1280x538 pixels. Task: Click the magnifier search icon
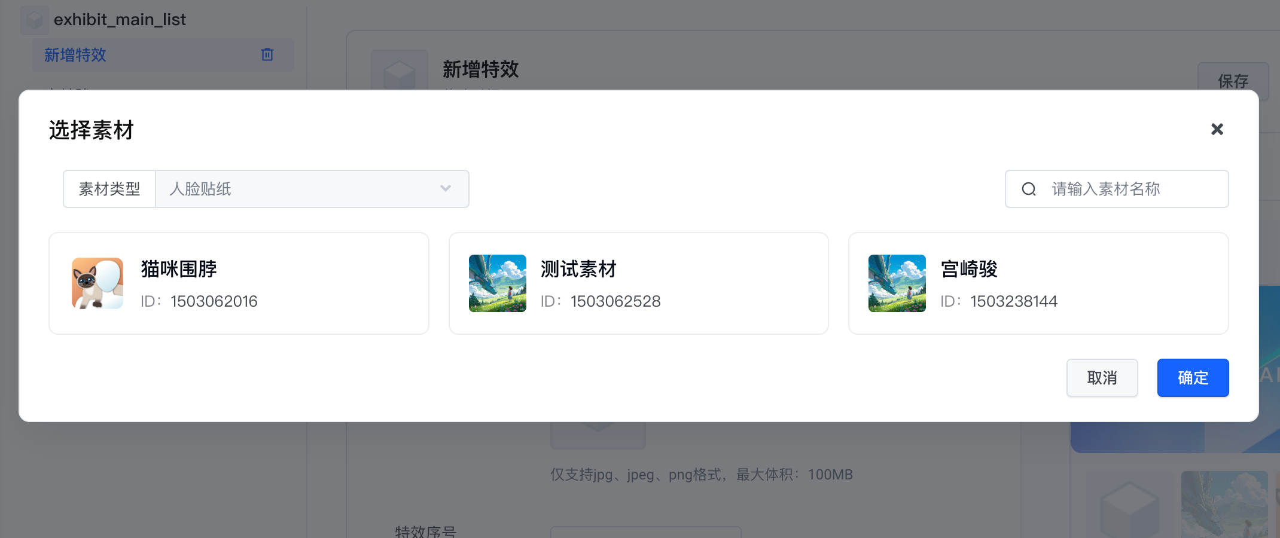(1028, 189)
